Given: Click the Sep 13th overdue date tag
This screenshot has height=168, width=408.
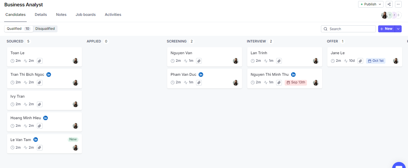Looking at the screenshot, I should (296, 82).
